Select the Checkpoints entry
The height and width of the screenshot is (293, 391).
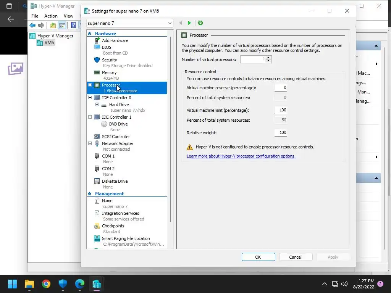click(113, 226)
